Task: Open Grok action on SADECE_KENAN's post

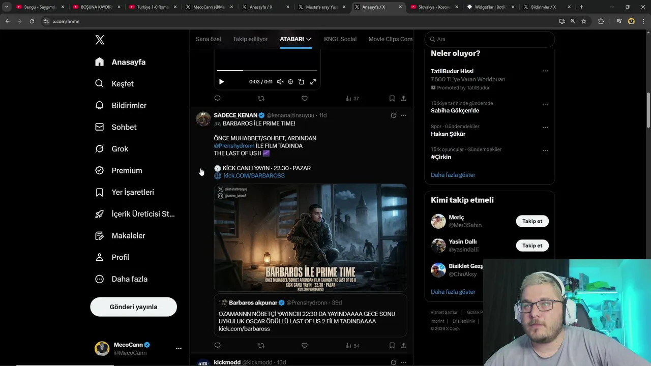Action: [393, 115]
